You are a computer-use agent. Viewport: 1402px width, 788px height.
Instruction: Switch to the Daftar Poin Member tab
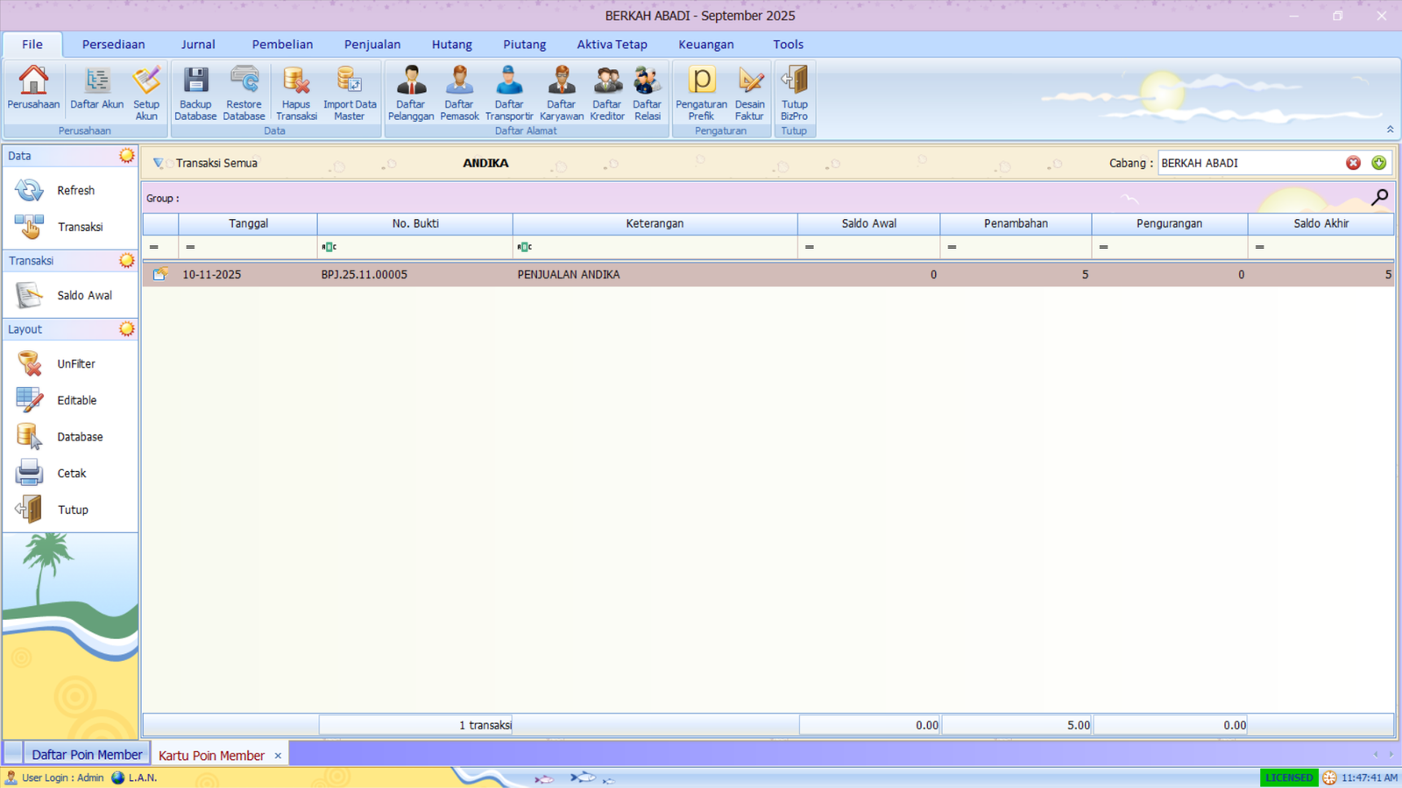coord(86,755)
